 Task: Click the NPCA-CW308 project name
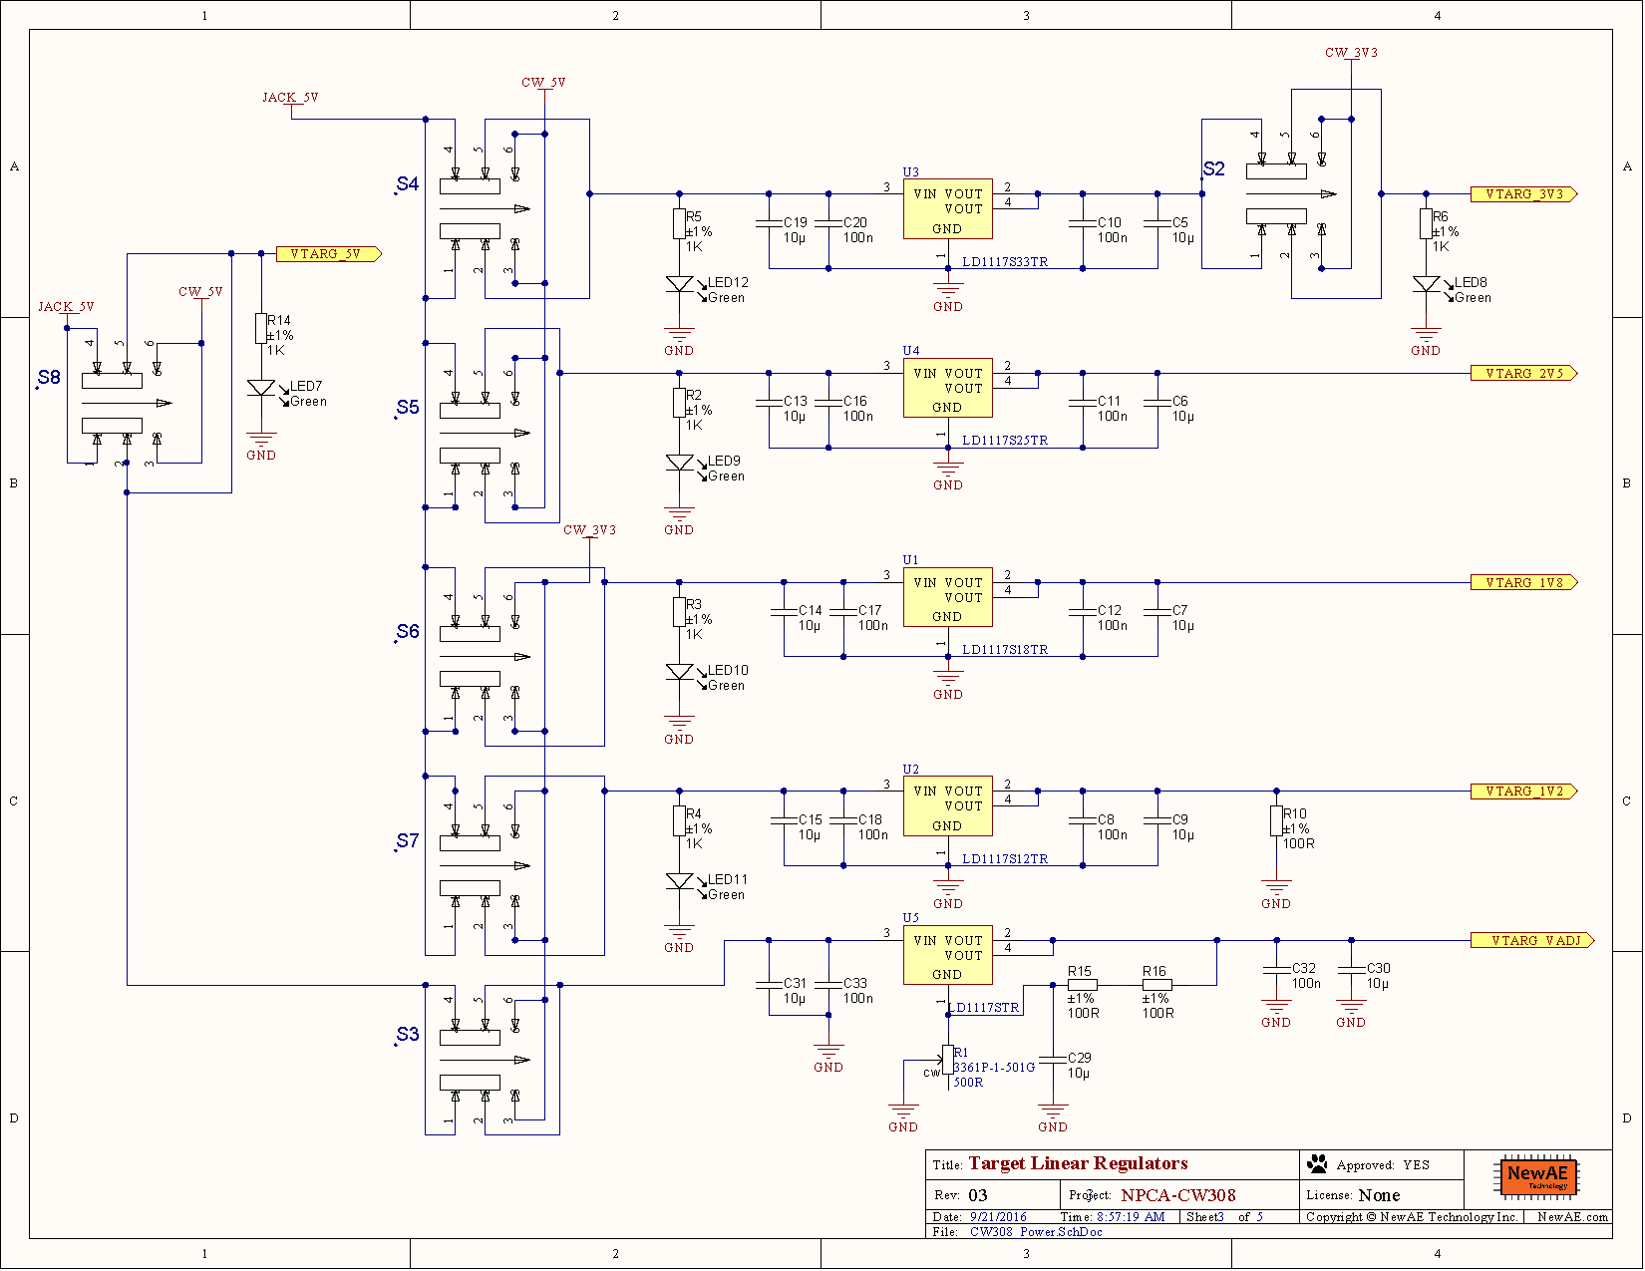1178,1195
